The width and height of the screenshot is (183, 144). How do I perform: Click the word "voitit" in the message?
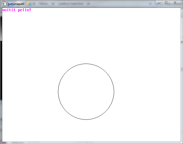point(9,10)
